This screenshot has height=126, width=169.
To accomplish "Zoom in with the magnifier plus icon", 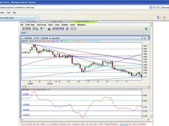I will 41,29.
